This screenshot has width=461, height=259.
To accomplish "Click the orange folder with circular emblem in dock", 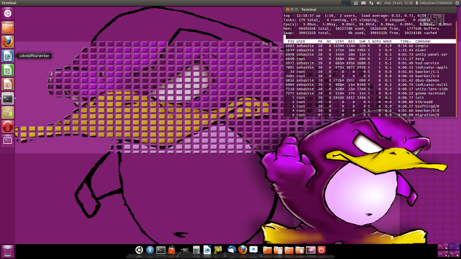I will click(289, 250).
